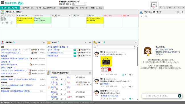Open more options for 春日 由佳
Screen dimensions: 185x104
[65, 94]
